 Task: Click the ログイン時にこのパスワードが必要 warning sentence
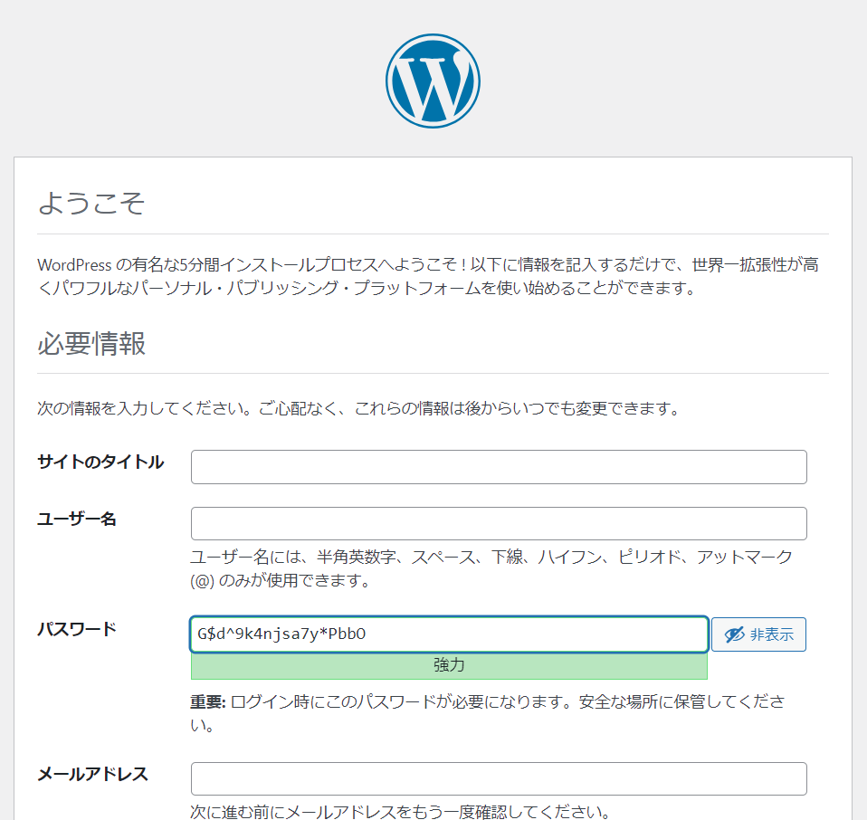(487, 713)
